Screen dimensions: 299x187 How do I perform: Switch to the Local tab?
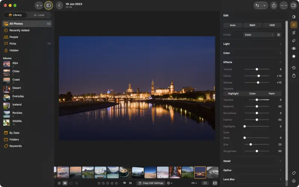pyautogui.click(x=39, y=15)
